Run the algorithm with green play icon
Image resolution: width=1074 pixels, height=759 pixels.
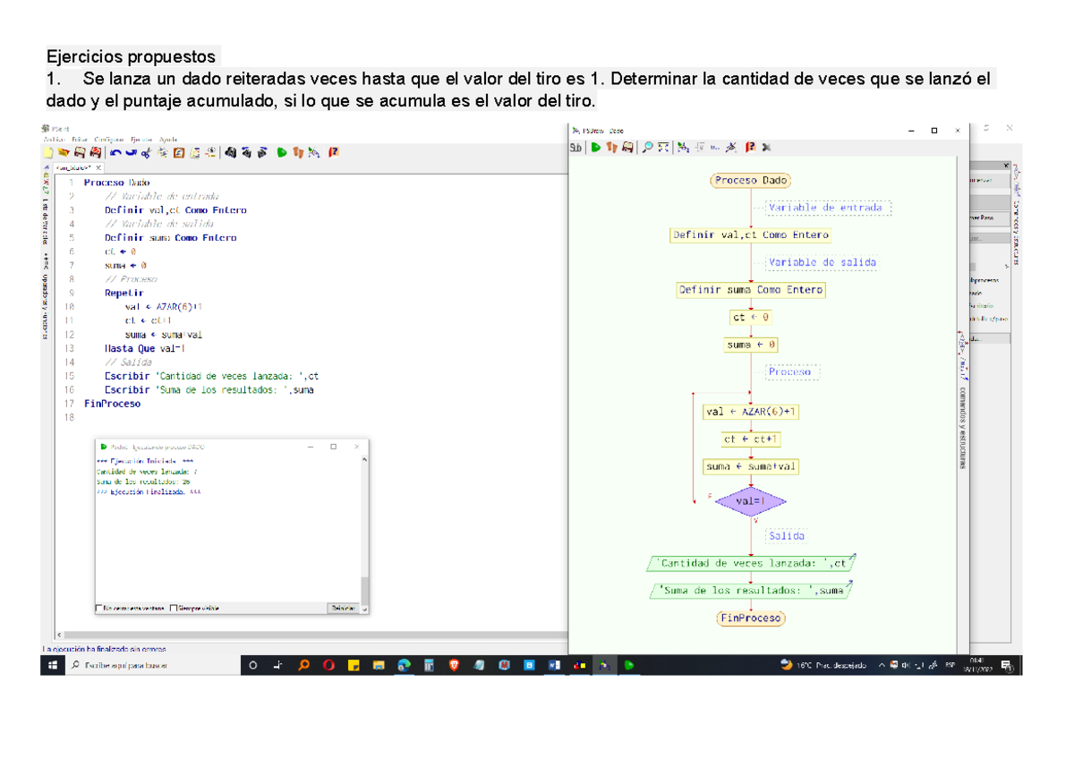point(282,153)
